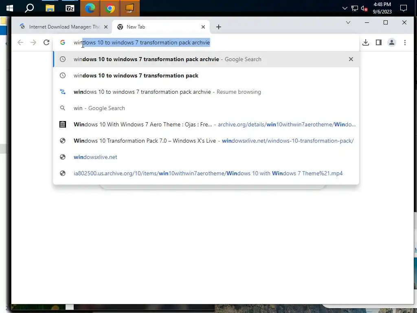
Task: Click the globe icon beside ia802500 URL
Action: [62, 173]
